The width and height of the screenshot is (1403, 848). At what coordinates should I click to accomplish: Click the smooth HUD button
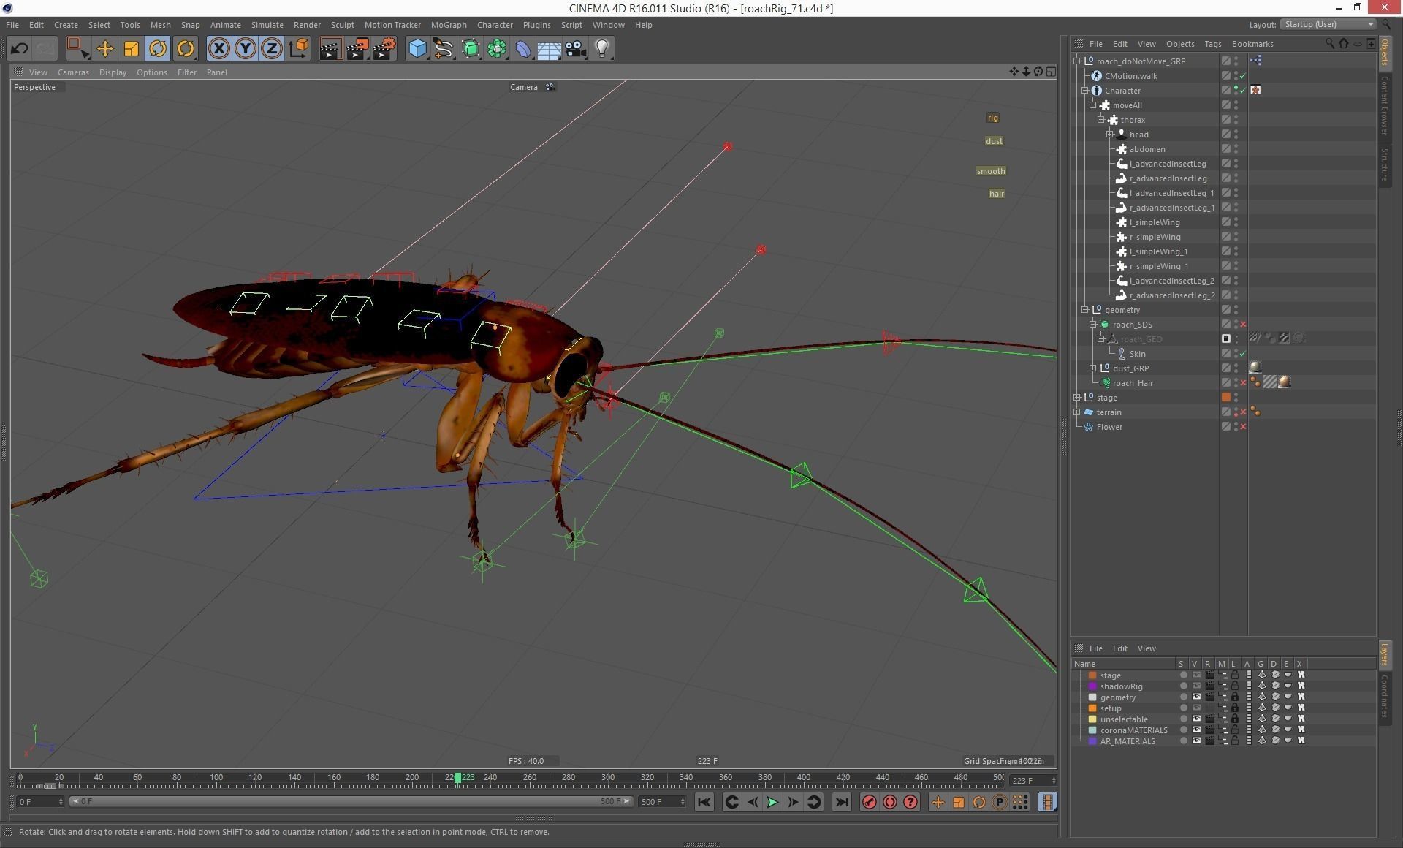[991, 171]
